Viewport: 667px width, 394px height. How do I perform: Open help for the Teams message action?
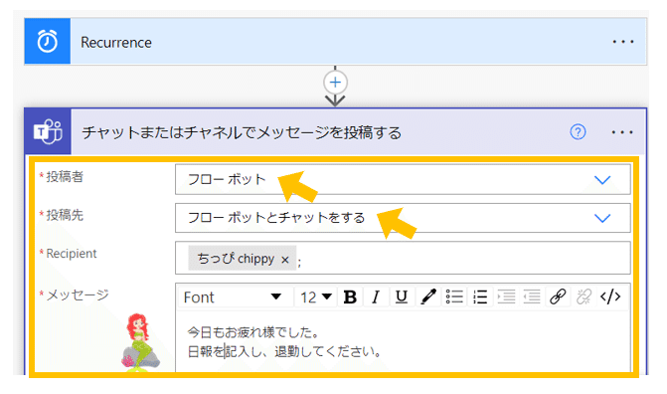coord(578,132)
